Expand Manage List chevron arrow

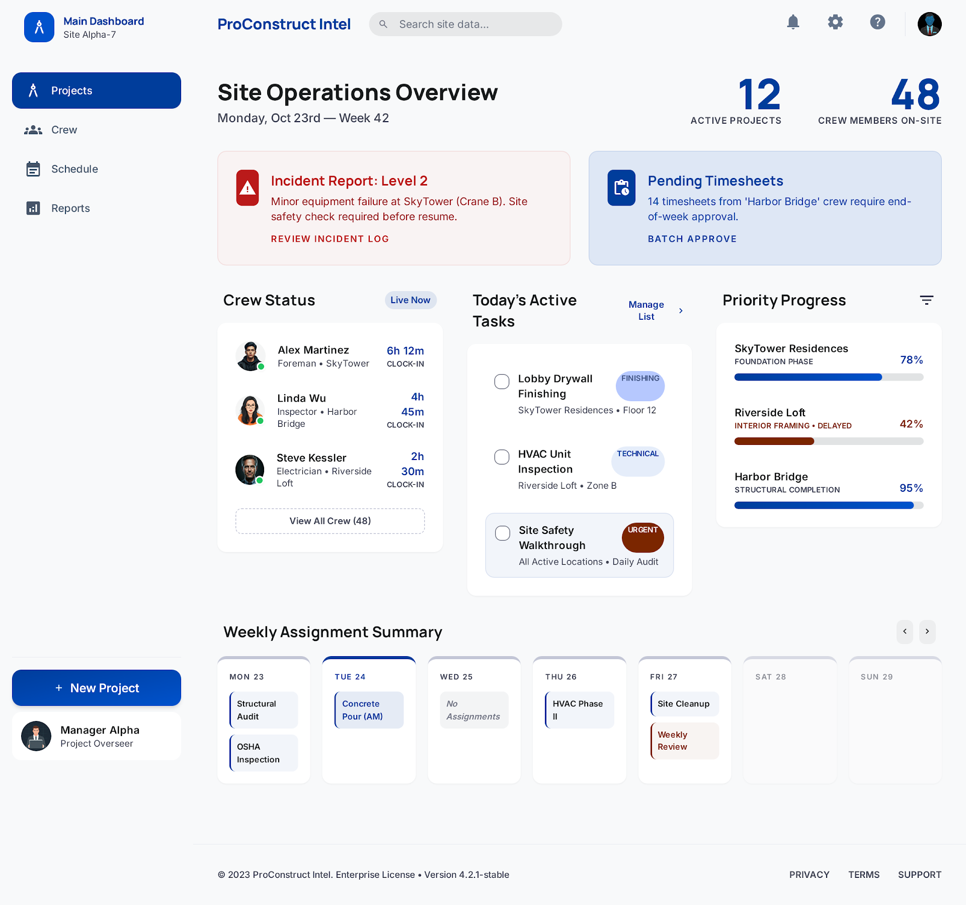click(x=681, y=311)
